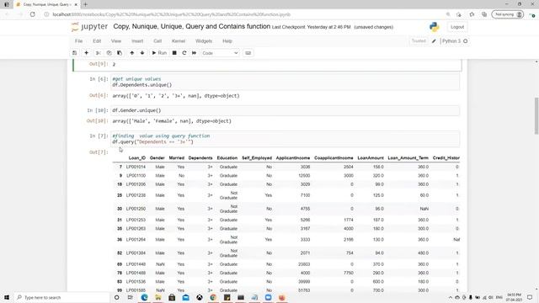The width and height of the screenshot is (539, 303).
Task: Click the Education column header
Action: [227, 158]
